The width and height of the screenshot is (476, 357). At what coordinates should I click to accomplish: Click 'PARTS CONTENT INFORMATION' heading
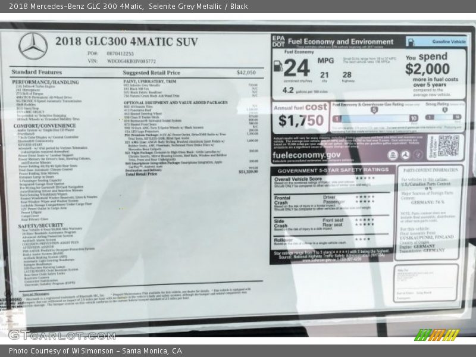pyautogui.click(x=430, y=170)
